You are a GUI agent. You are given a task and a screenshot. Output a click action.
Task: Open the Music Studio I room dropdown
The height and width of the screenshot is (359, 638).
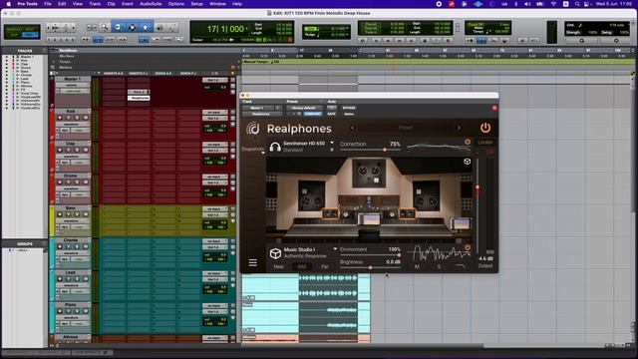335,249
